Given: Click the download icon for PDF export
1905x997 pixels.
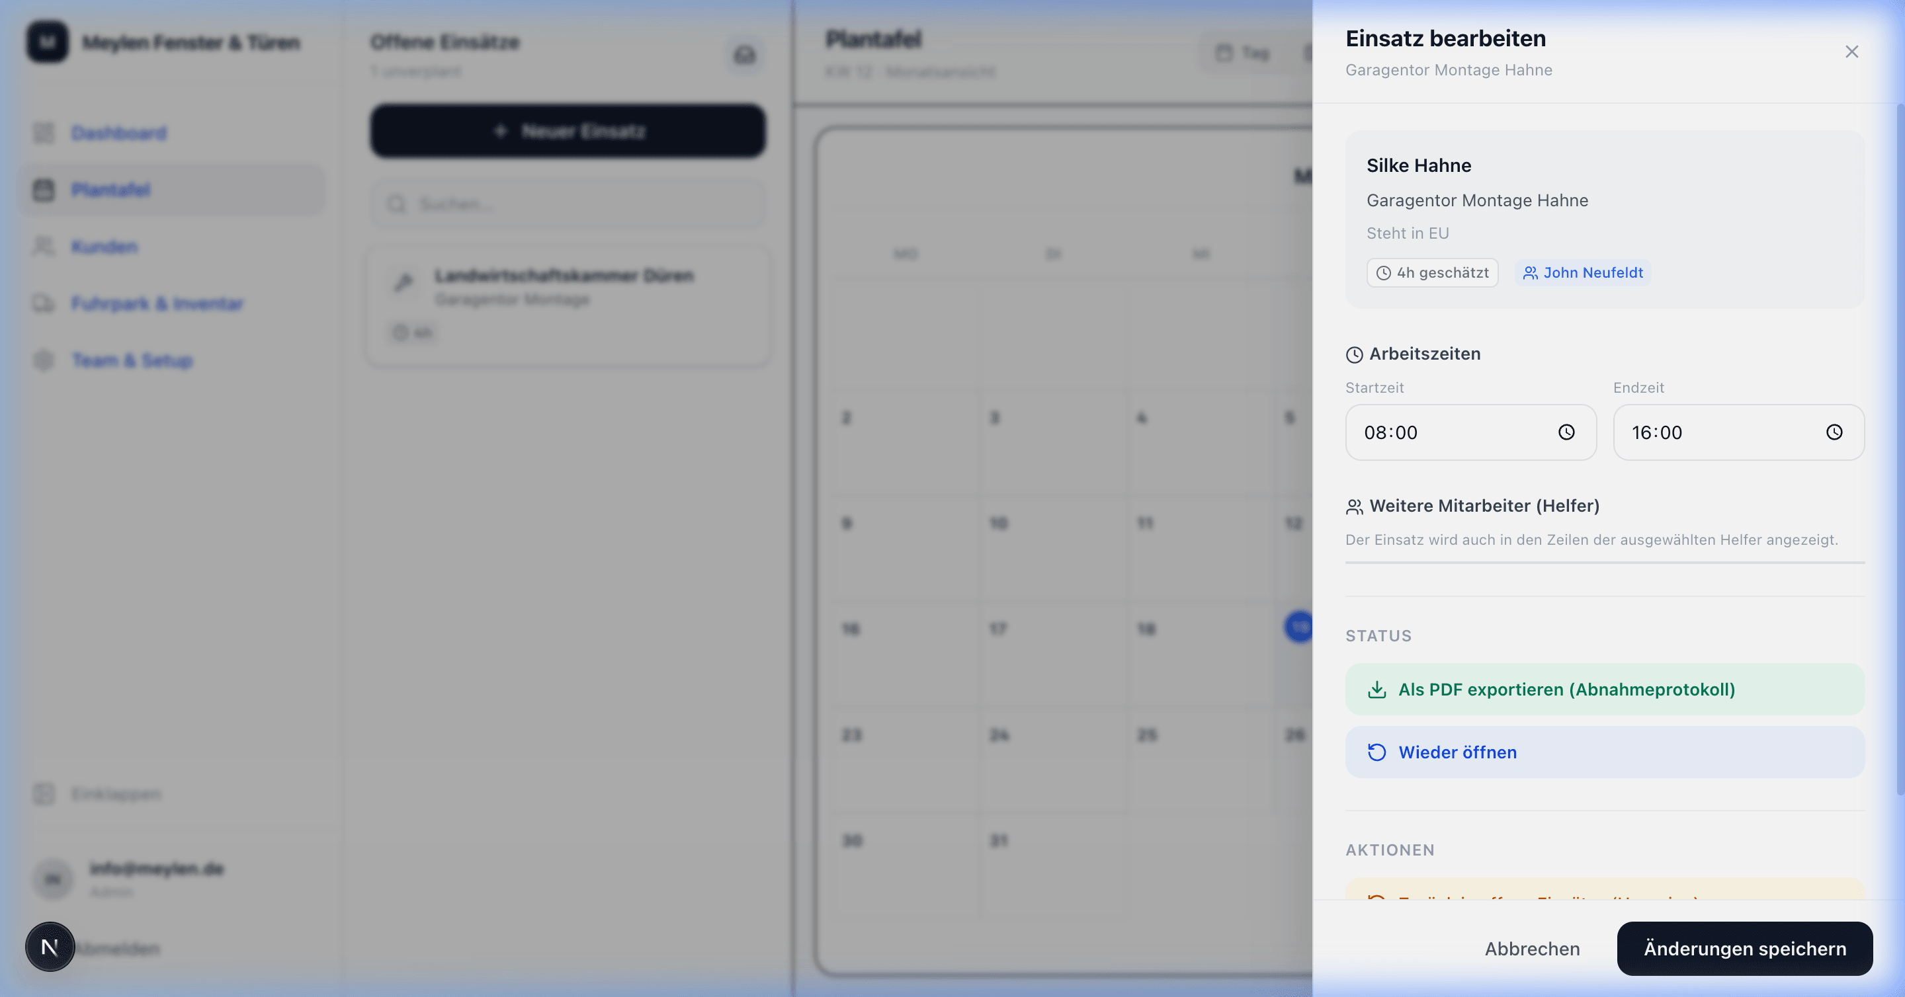Looking at the screenshot, I should pyautogui.click(x=1376, y=690).
